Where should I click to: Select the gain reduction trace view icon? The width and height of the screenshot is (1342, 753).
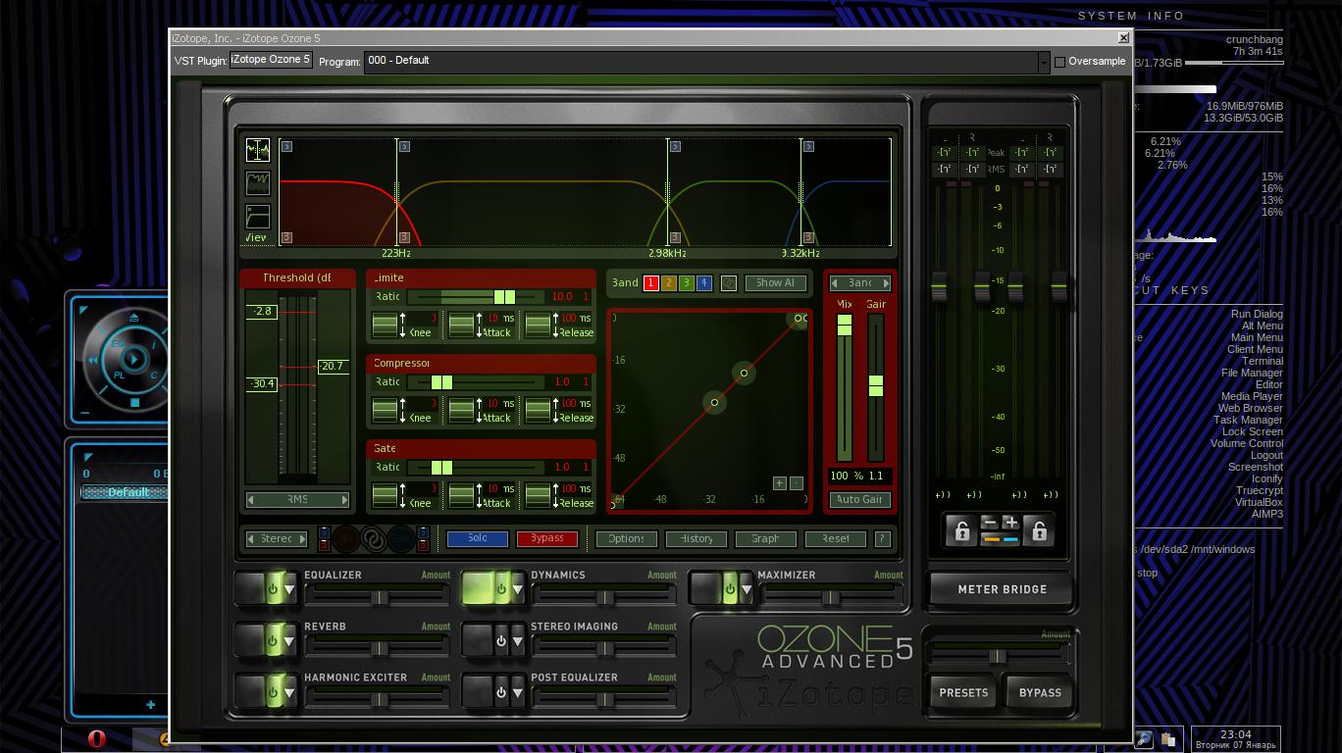258,182
